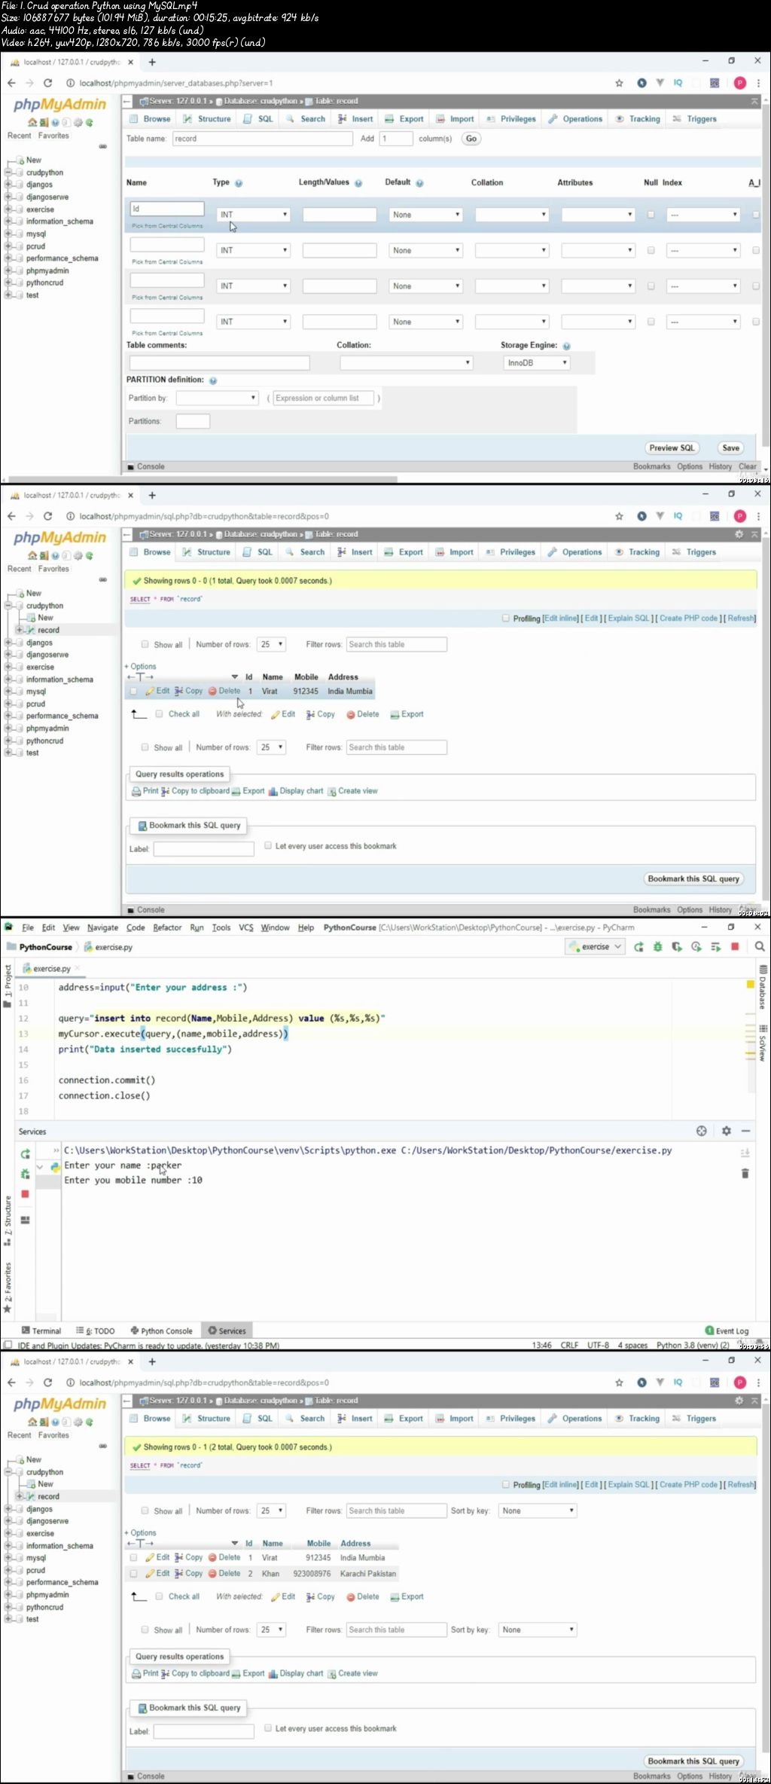Tick Check all in one-row results frame
This screenshot has height=1784, width=771.
click(159, 713)
